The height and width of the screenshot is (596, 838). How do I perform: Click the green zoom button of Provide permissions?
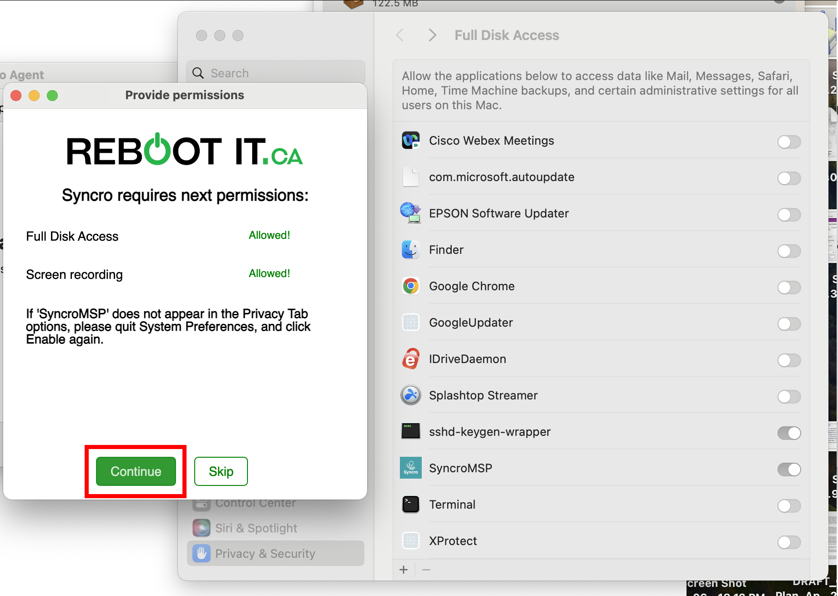[52, 96]
